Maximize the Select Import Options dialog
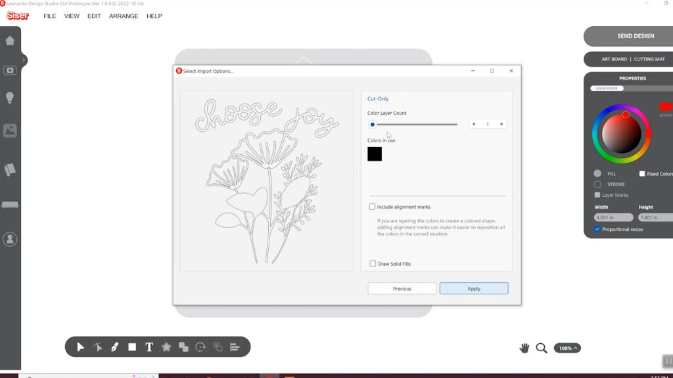The width and height of the screenshot is (673, 378). coord(492,71)
